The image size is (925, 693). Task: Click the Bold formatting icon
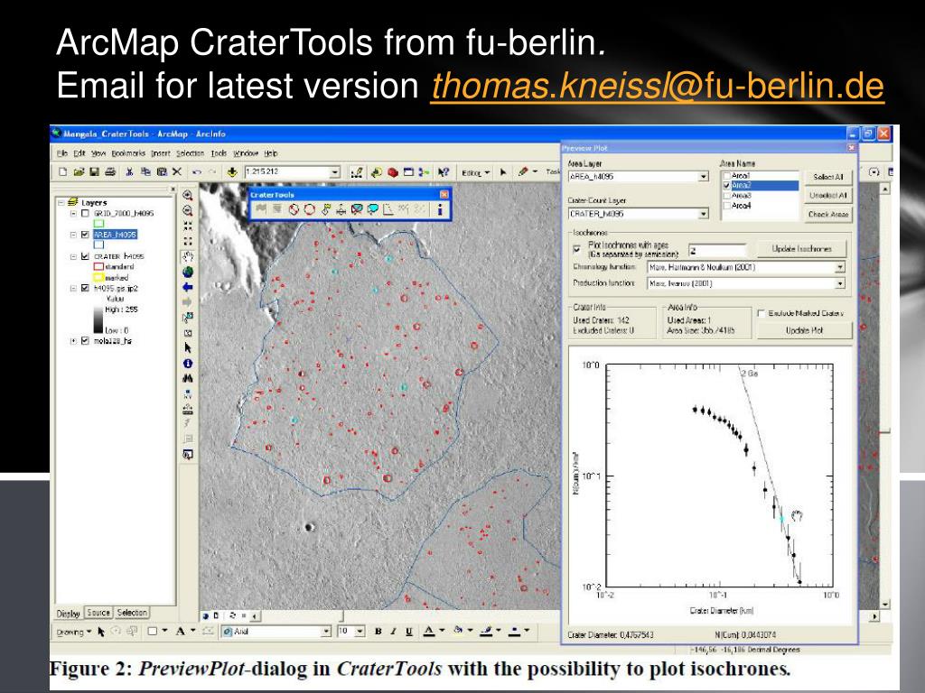coord(378,631)
